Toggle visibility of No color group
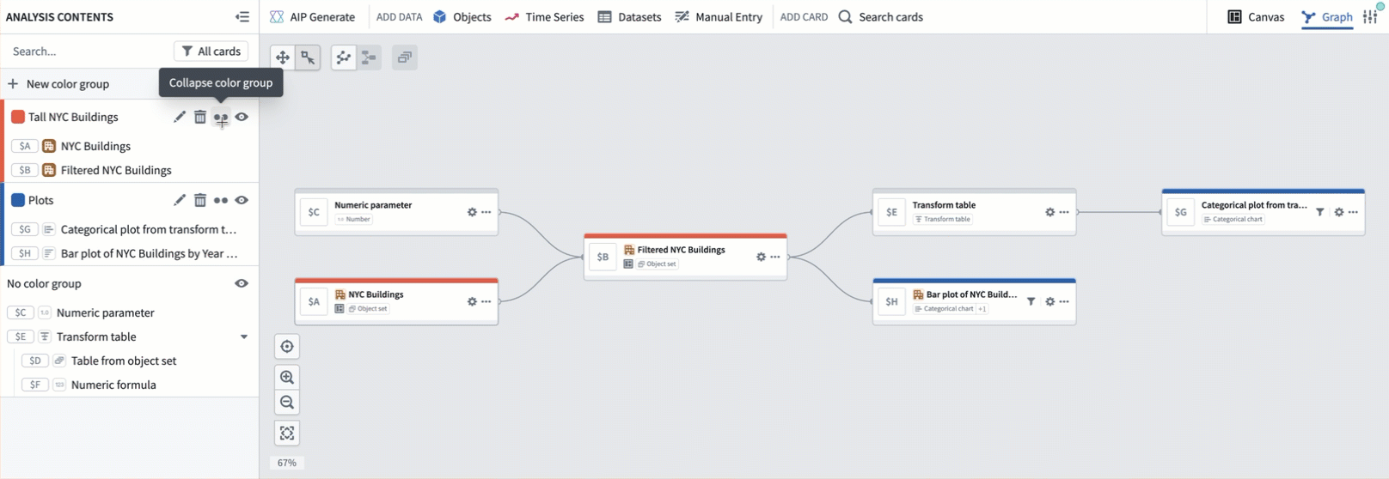This screenshot has height=479, width=1389. 242,283
